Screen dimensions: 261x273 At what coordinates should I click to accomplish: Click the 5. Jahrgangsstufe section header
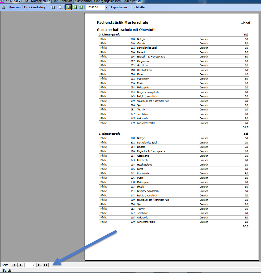tap(109, 34)
